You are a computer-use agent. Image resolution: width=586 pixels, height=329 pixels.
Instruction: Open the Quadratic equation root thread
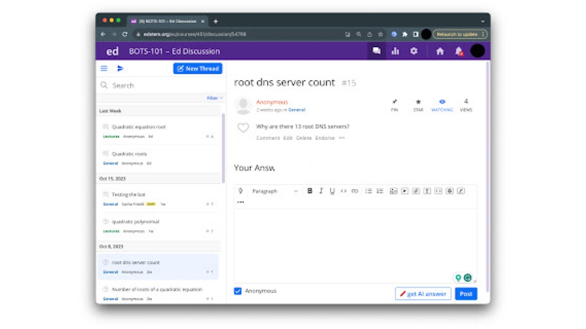tap(158, 131)
